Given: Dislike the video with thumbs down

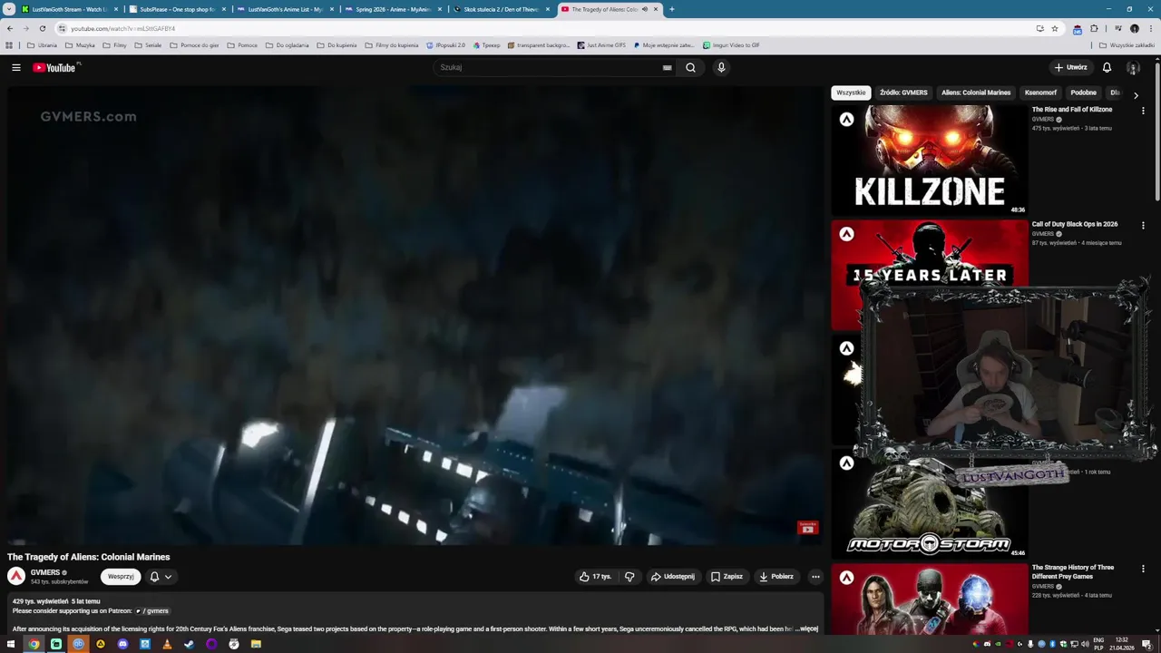Looking at the screenshot, I should (629, 576).
